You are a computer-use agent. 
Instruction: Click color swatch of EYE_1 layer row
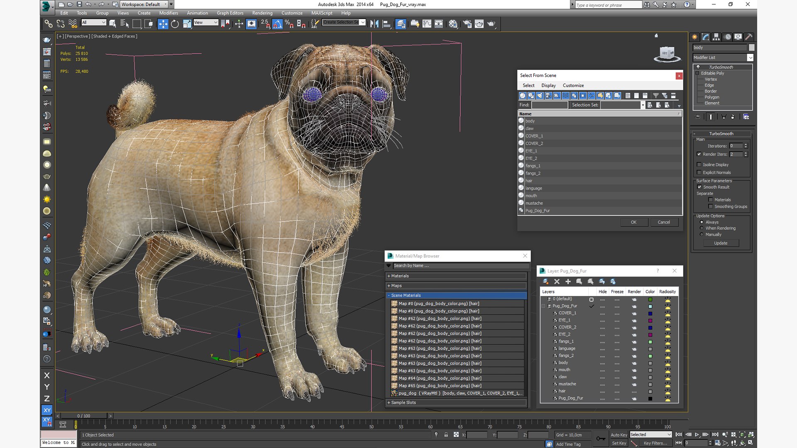point(650,321)
